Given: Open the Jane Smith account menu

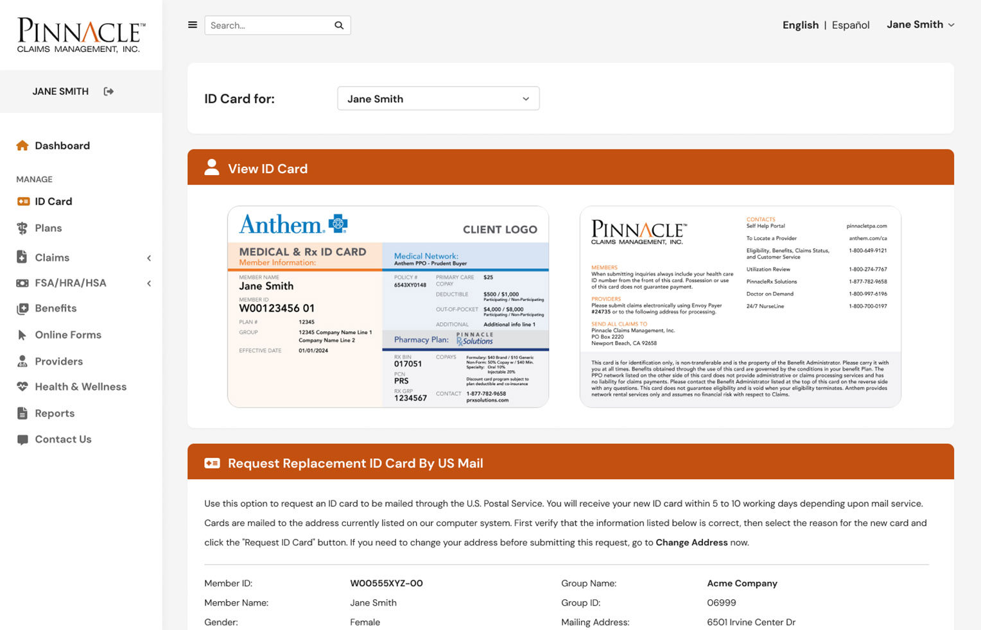Looking at the screenshot, I should click(921, 24).
